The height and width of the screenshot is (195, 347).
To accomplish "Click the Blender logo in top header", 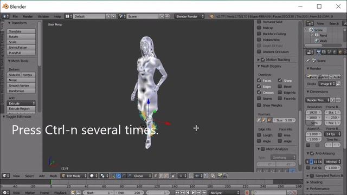I will point(212,16).
